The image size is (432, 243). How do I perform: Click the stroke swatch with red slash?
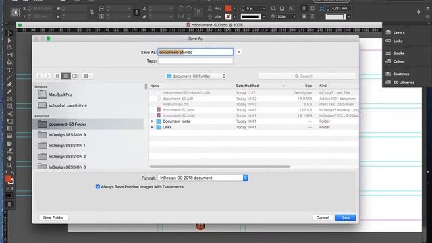point(228,16)
